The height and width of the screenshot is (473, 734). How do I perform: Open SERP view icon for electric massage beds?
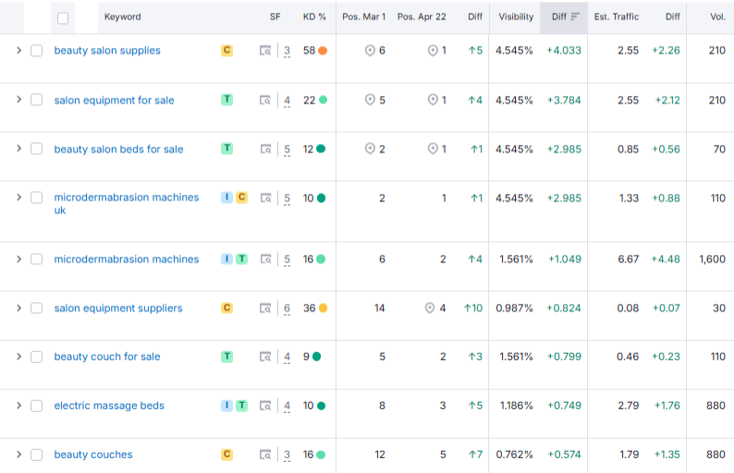(265, 406)
